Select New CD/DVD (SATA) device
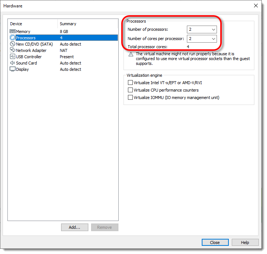 point(34,44)
